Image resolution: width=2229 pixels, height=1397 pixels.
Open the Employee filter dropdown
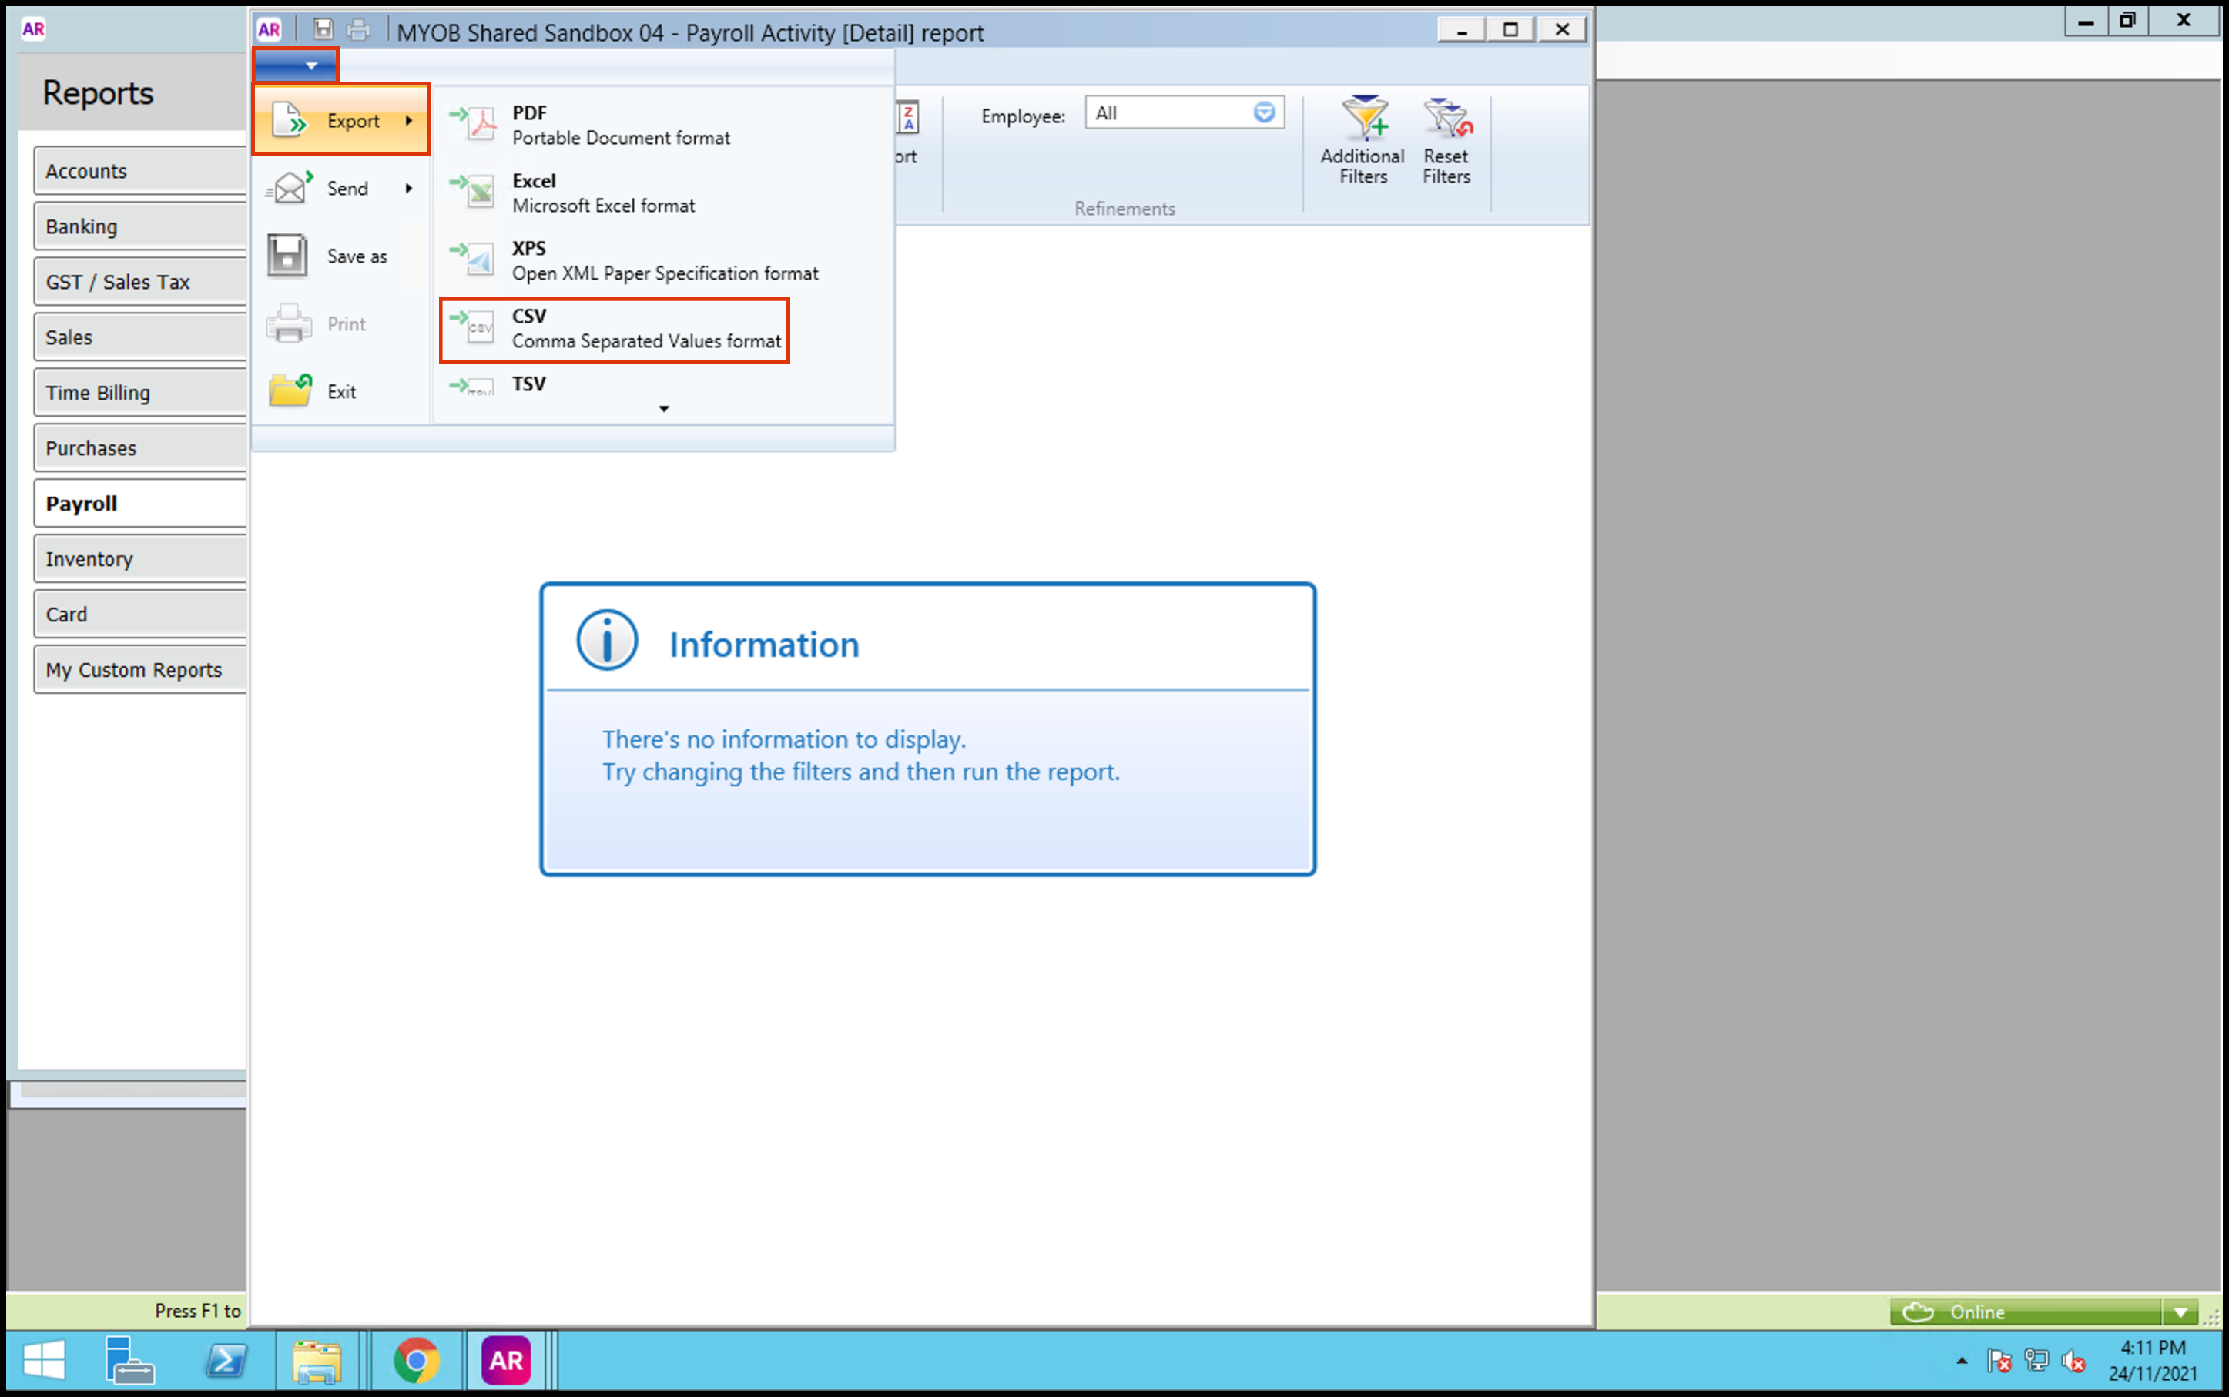(x=1263, y=112)
